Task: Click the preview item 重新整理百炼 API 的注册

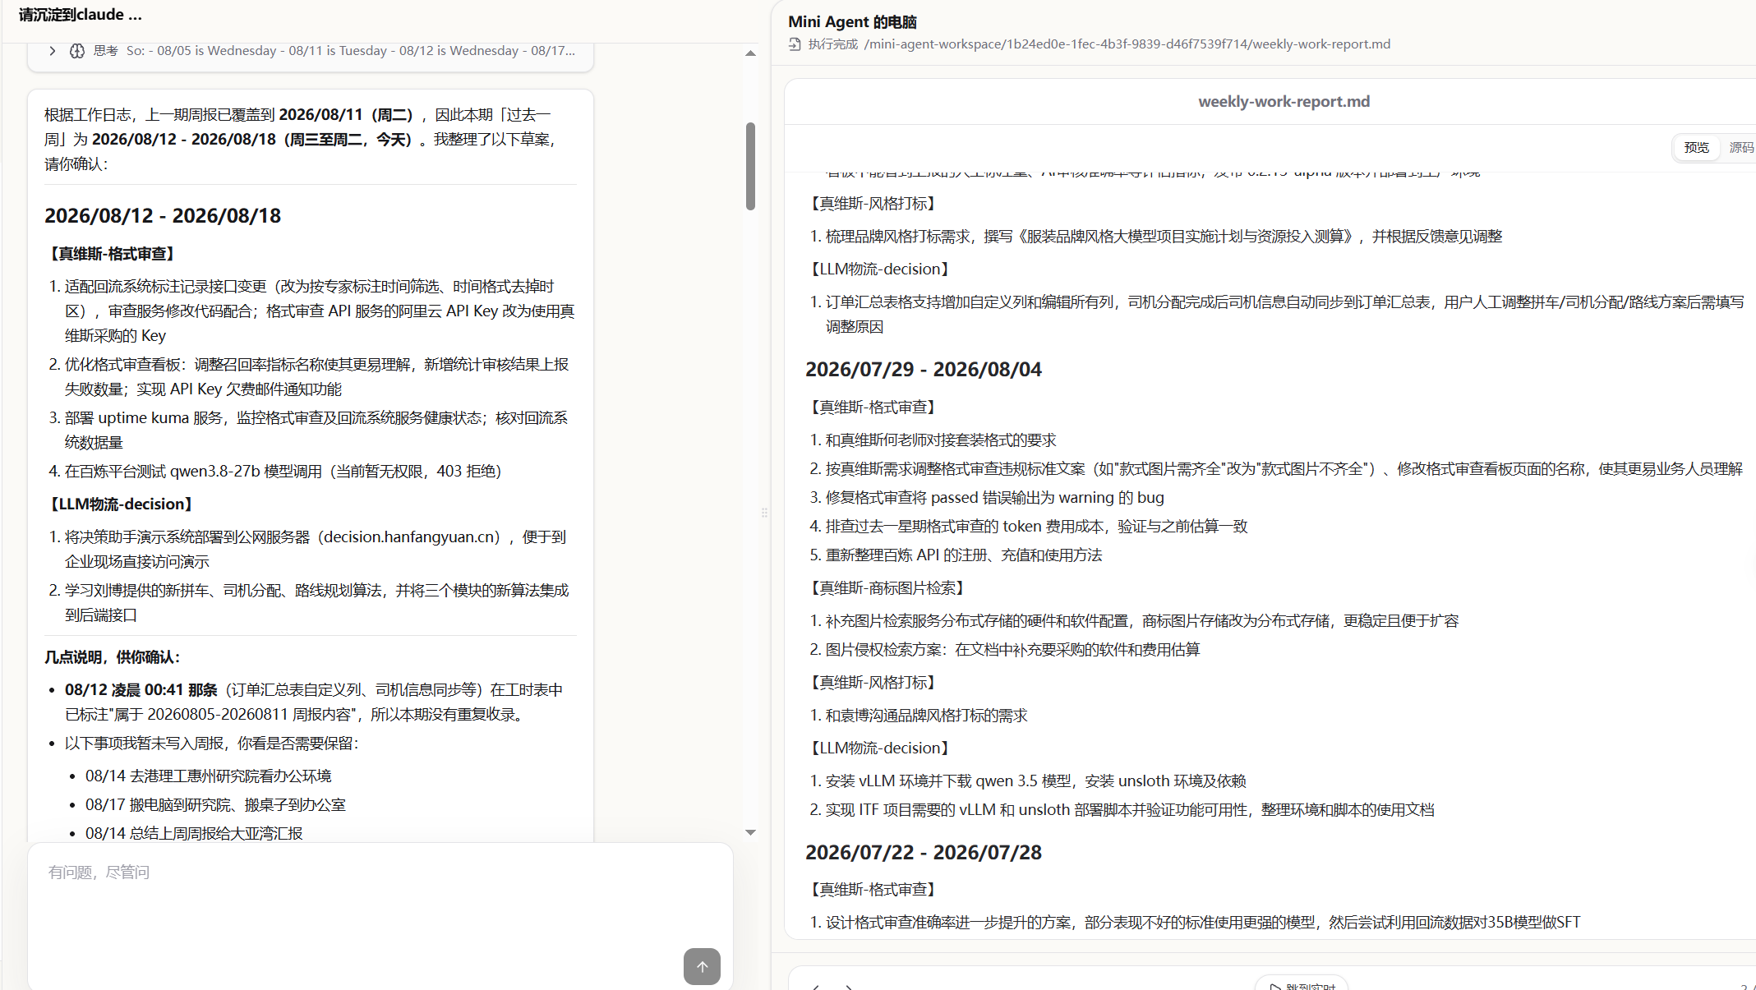Action: (x=964, y=555)
